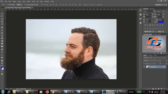Viewport: 168px width, 94px height.
Task: Select the Lasso tool
Action: 2,16
